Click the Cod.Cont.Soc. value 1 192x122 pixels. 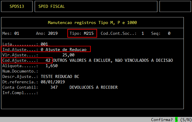tap(142, 33)
